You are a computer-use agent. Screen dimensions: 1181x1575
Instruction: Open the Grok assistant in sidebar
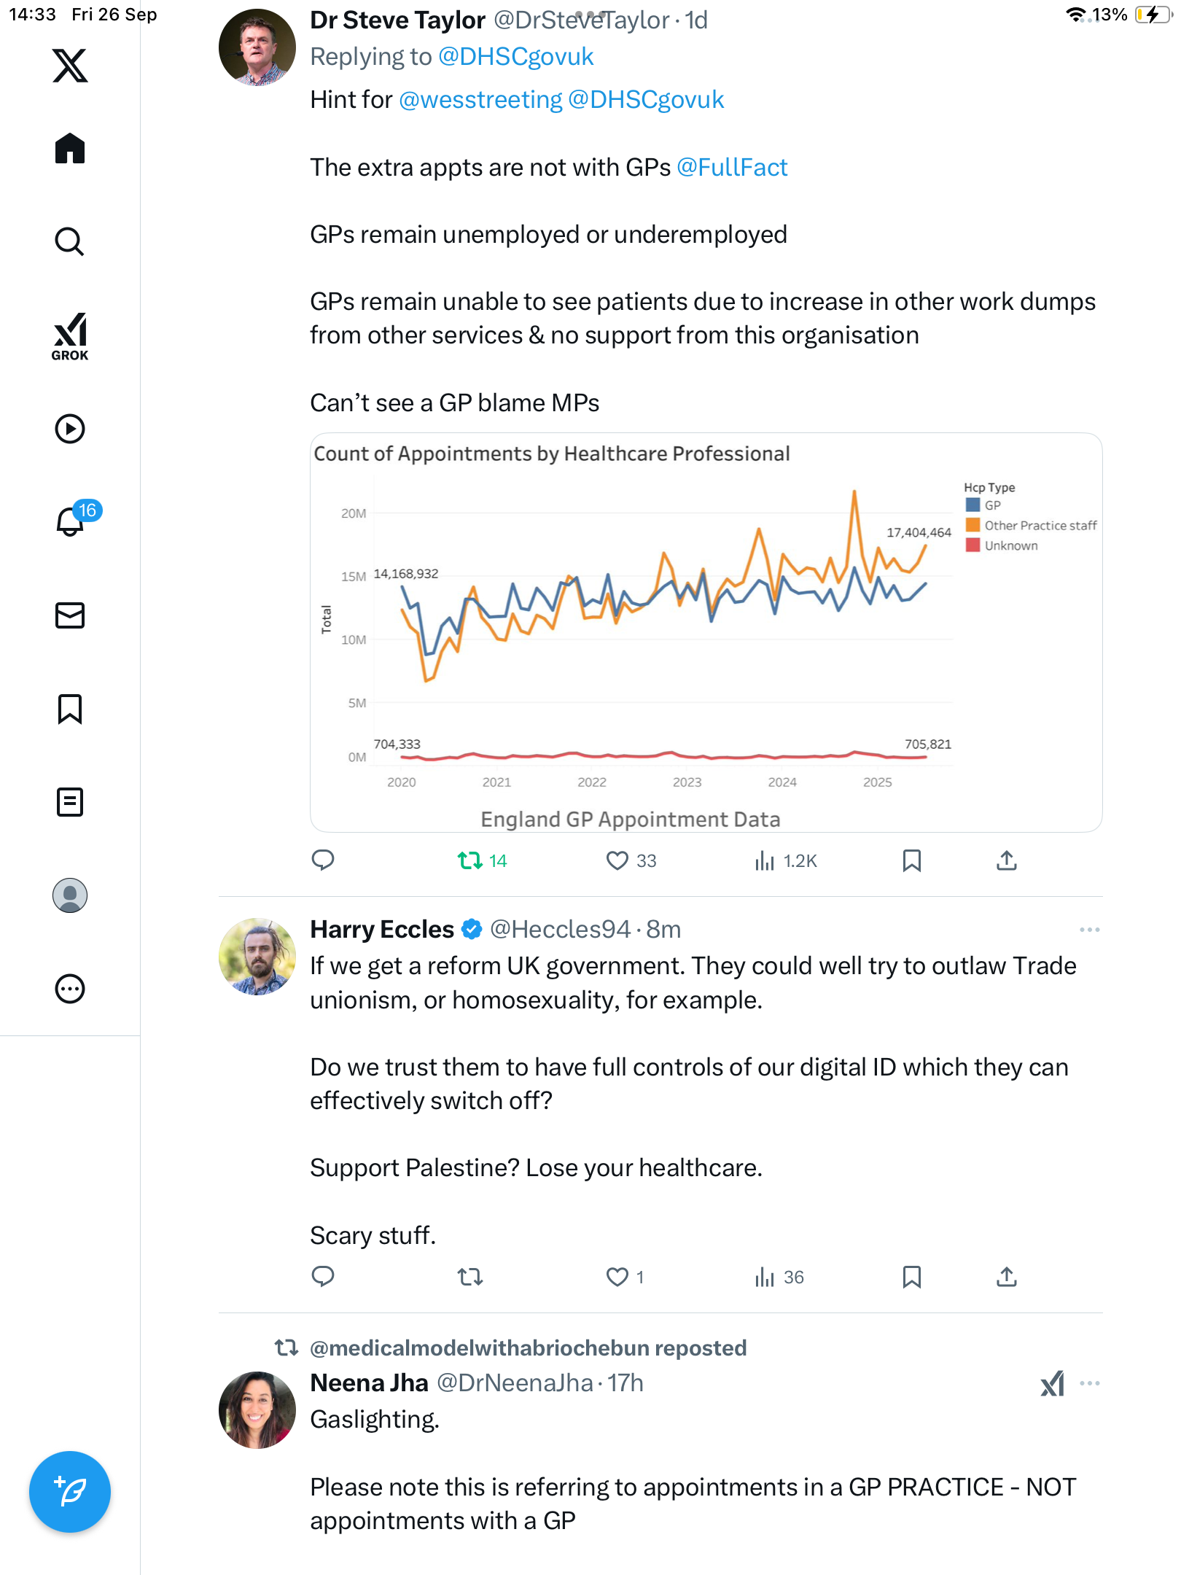click(x=70, y=336)
